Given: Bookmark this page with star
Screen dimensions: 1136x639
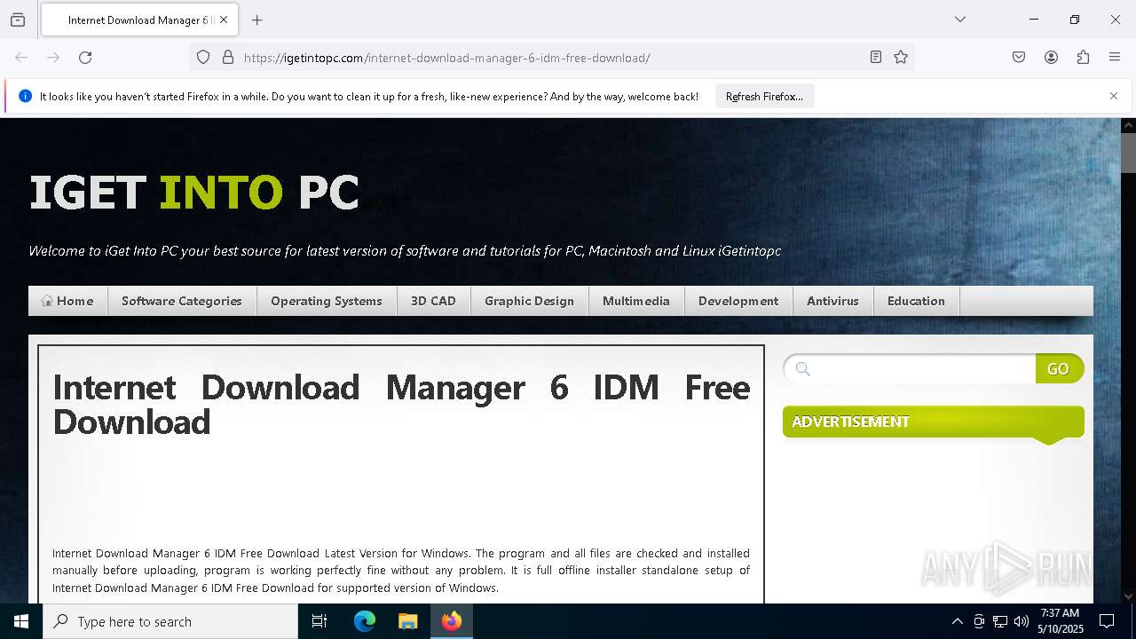Looking at the screenshot, I should tap(901, 58).
